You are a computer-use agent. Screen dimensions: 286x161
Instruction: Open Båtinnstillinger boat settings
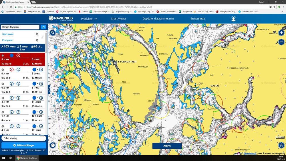(24, 145)
